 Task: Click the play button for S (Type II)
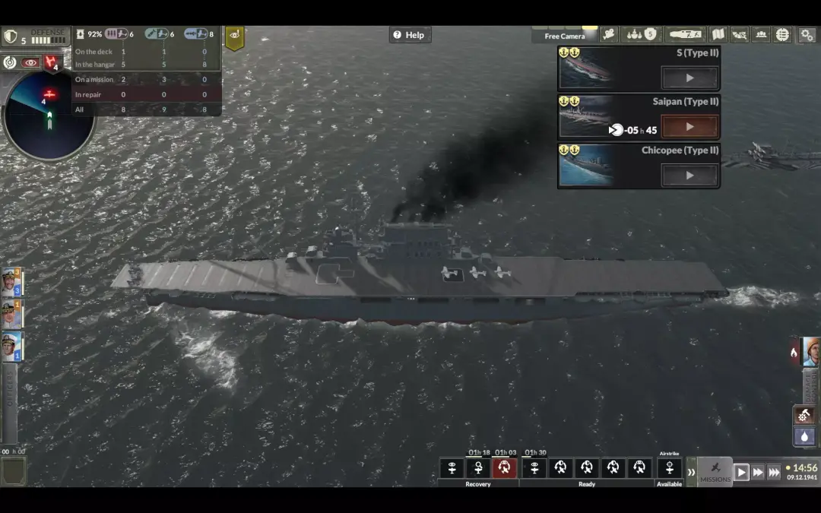[689, 78]
